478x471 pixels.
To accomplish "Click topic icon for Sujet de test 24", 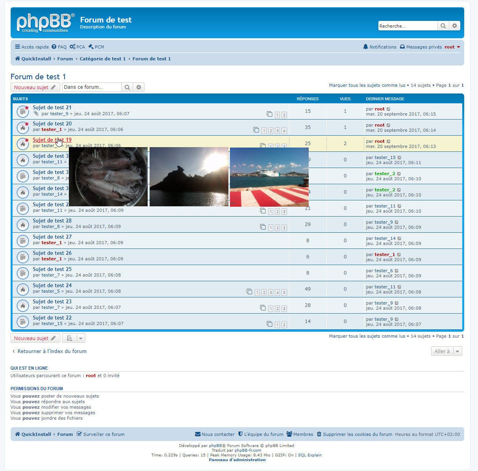I will 23,290.
